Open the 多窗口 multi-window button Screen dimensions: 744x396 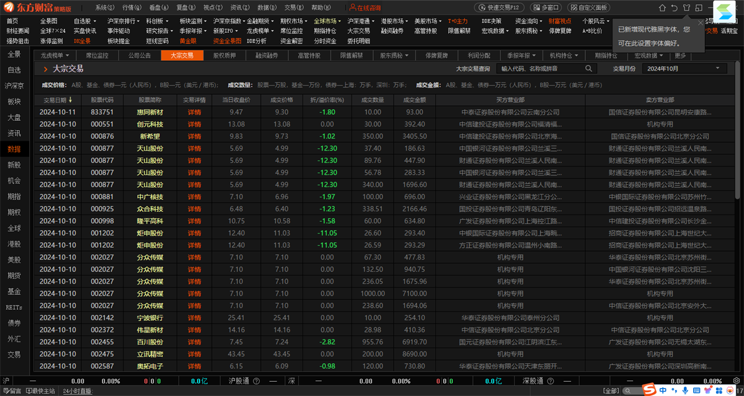(546, 8)
